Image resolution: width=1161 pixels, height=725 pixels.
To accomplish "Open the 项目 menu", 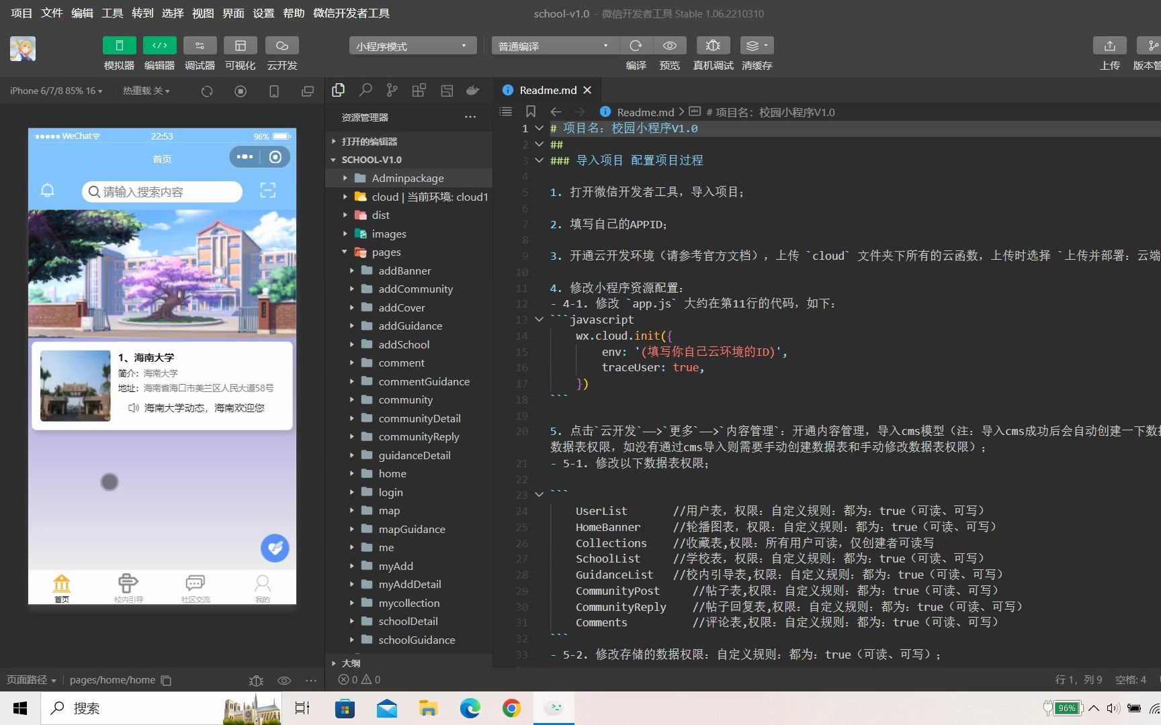I will point(21,13).
